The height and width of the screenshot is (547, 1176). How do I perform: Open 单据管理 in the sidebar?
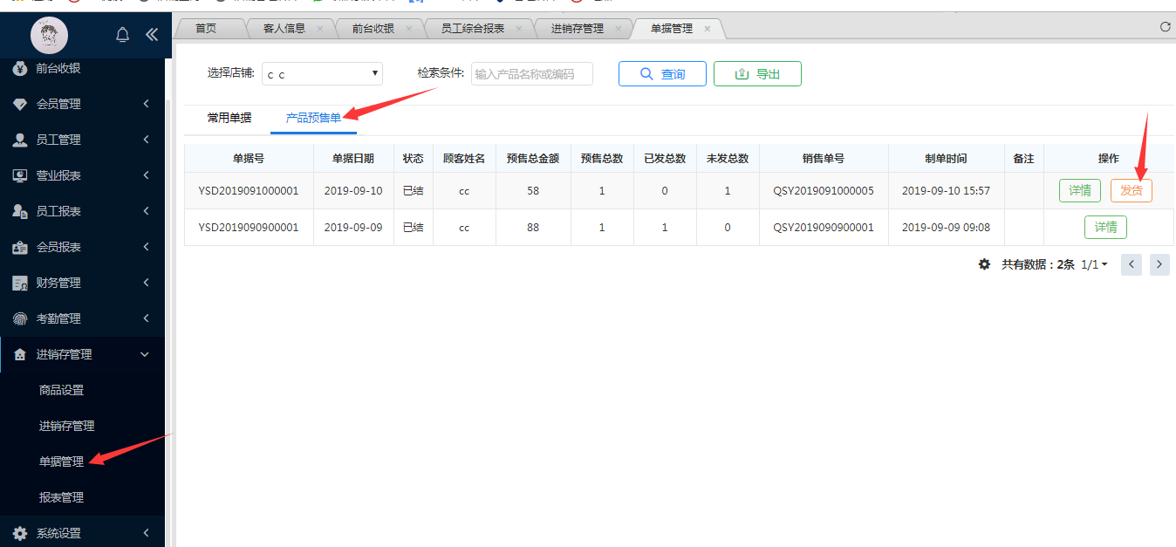coord(61,462)
